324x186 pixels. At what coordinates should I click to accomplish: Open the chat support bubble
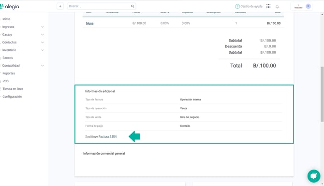pos(314,176)
